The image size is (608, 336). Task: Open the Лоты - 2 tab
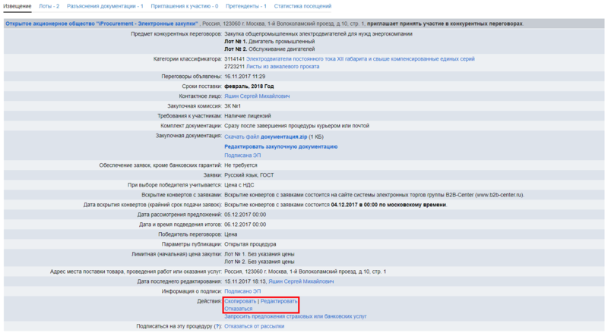49,6
